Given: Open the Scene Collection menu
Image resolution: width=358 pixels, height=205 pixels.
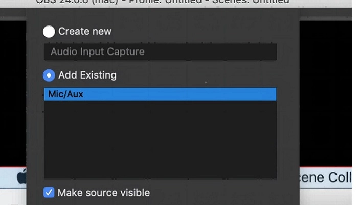Looking at the screenshot, I should click(x=326, y=177).
